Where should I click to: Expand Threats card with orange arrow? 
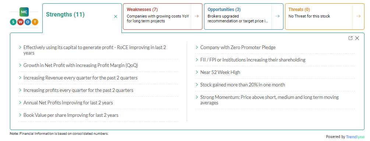[x=359, y=16]
